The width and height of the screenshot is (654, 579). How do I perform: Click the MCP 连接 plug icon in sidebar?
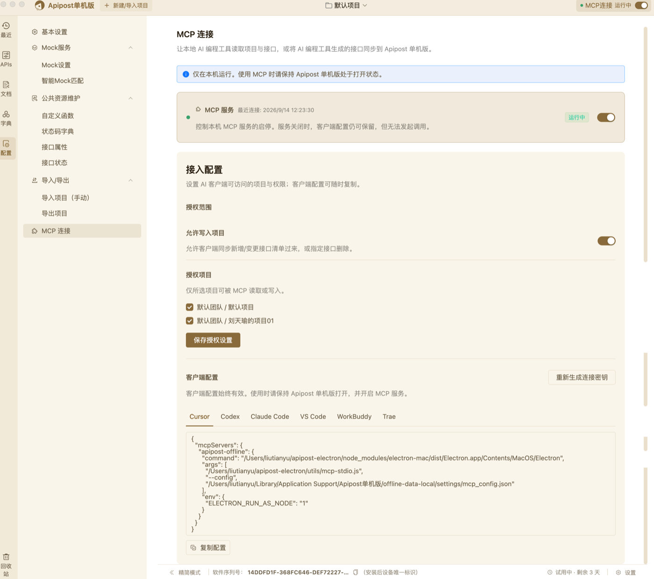35,231
